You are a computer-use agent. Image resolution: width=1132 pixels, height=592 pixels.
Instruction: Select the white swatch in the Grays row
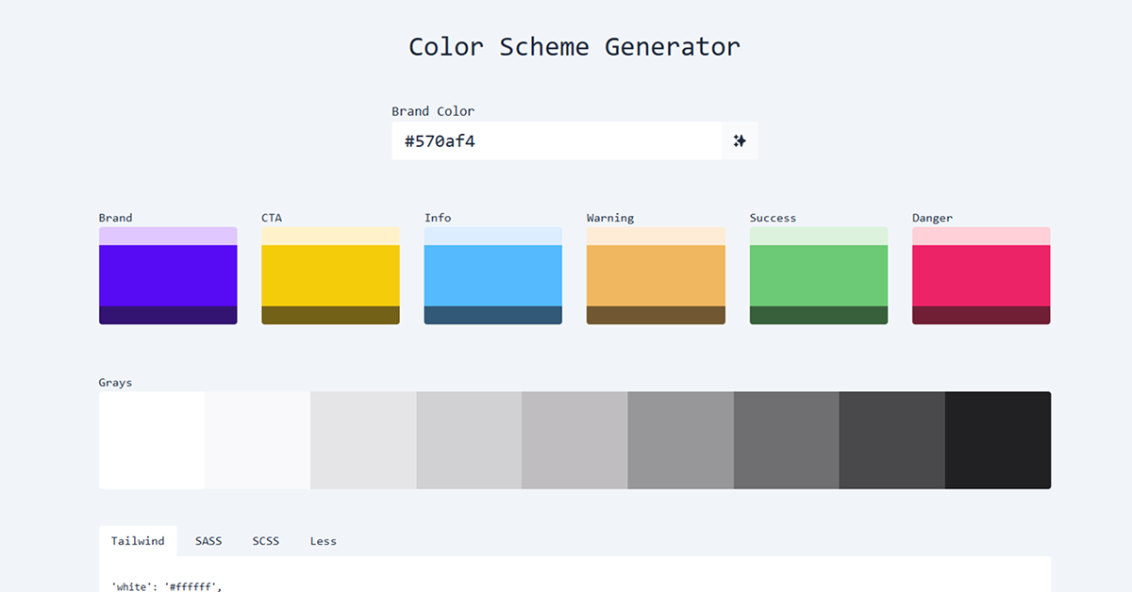(151, 439)
